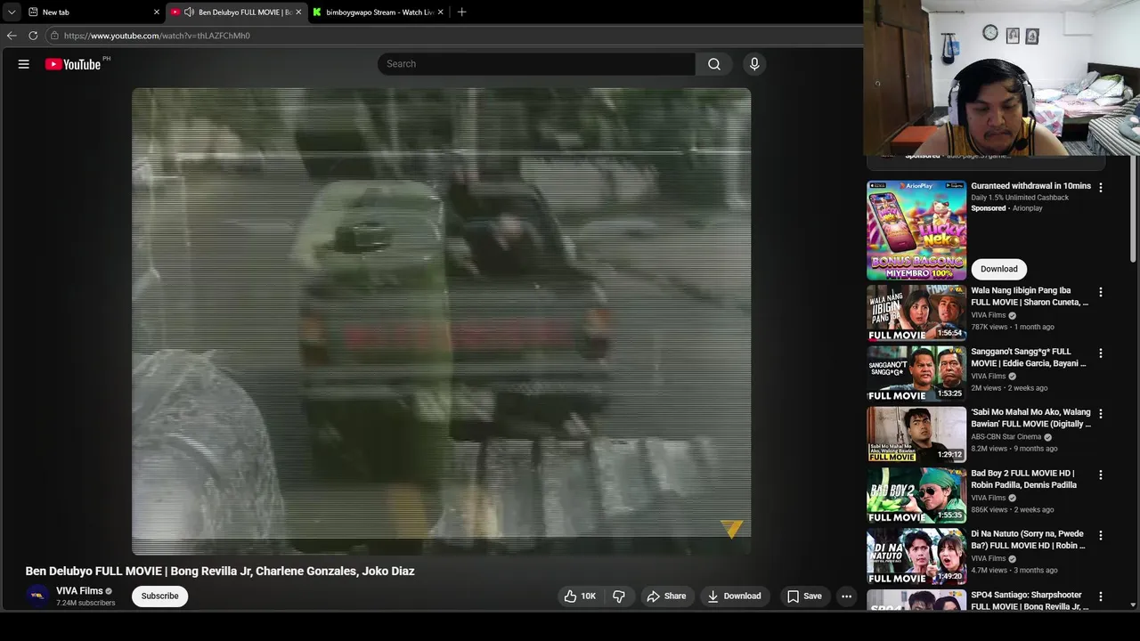The height and width of the screenshot is (641, 1140).
Task: Open Wala Nang Iibigin Pang Iba title link
Action: pos(1030,296)
